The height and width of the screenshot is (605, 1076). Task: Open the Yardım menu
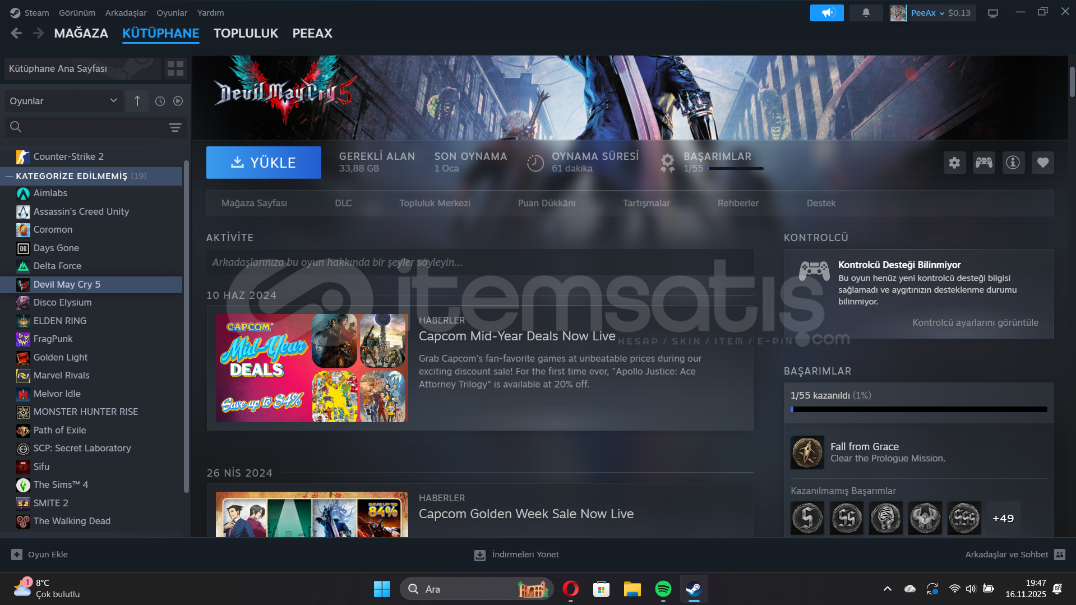[x=210, y=13]
